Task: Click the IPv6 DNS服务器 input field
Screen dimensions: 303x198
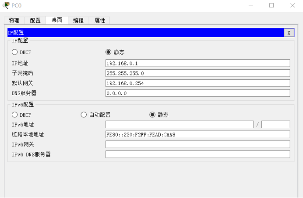Action: (x=197, y=154)
